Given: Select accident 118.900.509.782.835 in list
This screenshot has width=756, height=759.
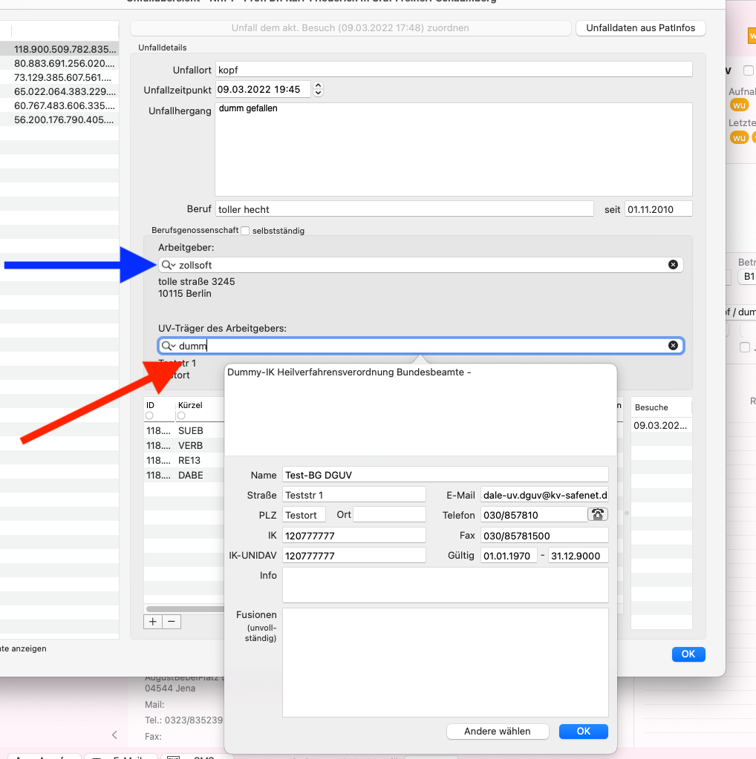Looking at the screenshot, I should [x=59, y=49].
